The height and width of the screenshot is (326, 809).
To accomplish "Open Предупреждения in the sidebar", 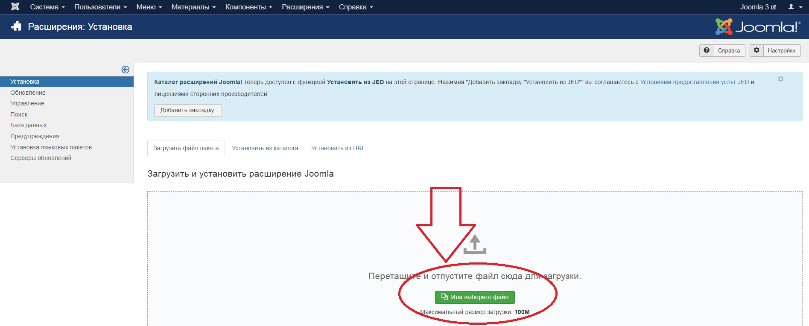I will pyautogui.click(x=35, y=136).
